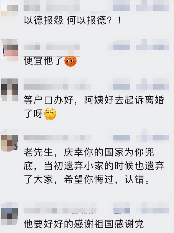Click the smirking yellow emoji after 了呀
This screenshot has height=233, width=174.
point(50,114)
